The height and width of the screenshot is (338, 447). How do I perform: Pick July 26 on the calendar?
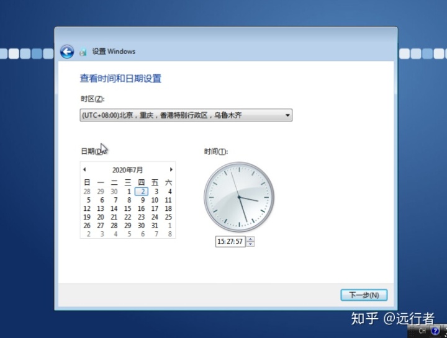pos(87,226)
